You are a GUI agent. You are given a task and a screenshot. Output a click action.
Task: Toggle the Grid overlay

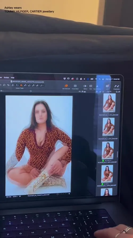(91, 86)
